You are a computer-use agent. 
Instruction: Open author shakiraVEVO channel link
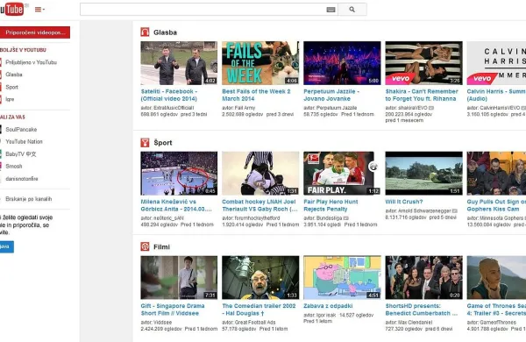[x=412, y=108]
